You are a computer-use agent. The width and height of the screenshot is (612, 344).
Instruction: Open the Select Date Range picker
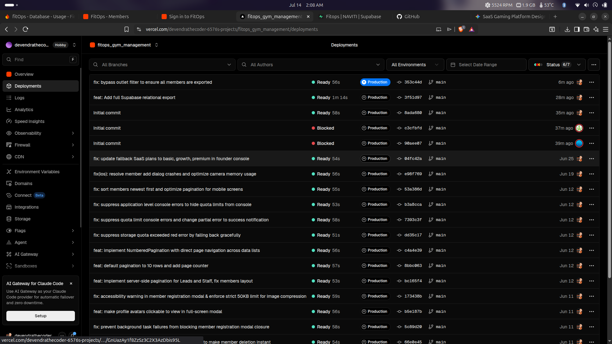[486, 65]
